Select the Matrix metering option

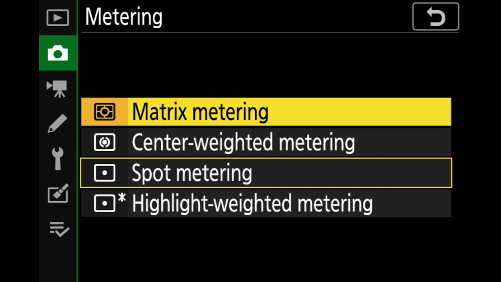tap(200, 112)
